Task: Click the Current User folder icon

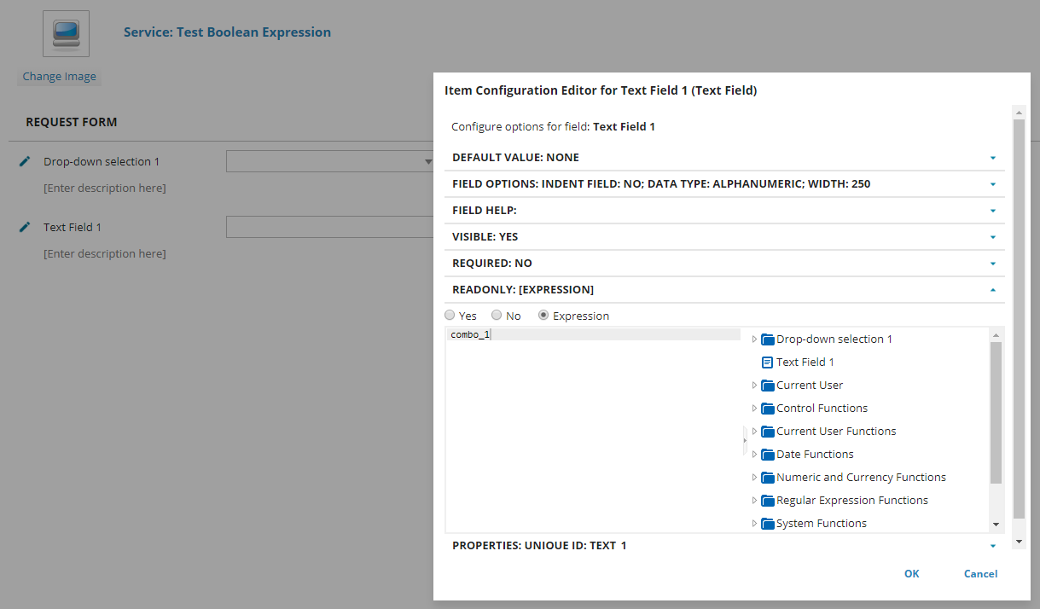Action: [x=766, y=386]
